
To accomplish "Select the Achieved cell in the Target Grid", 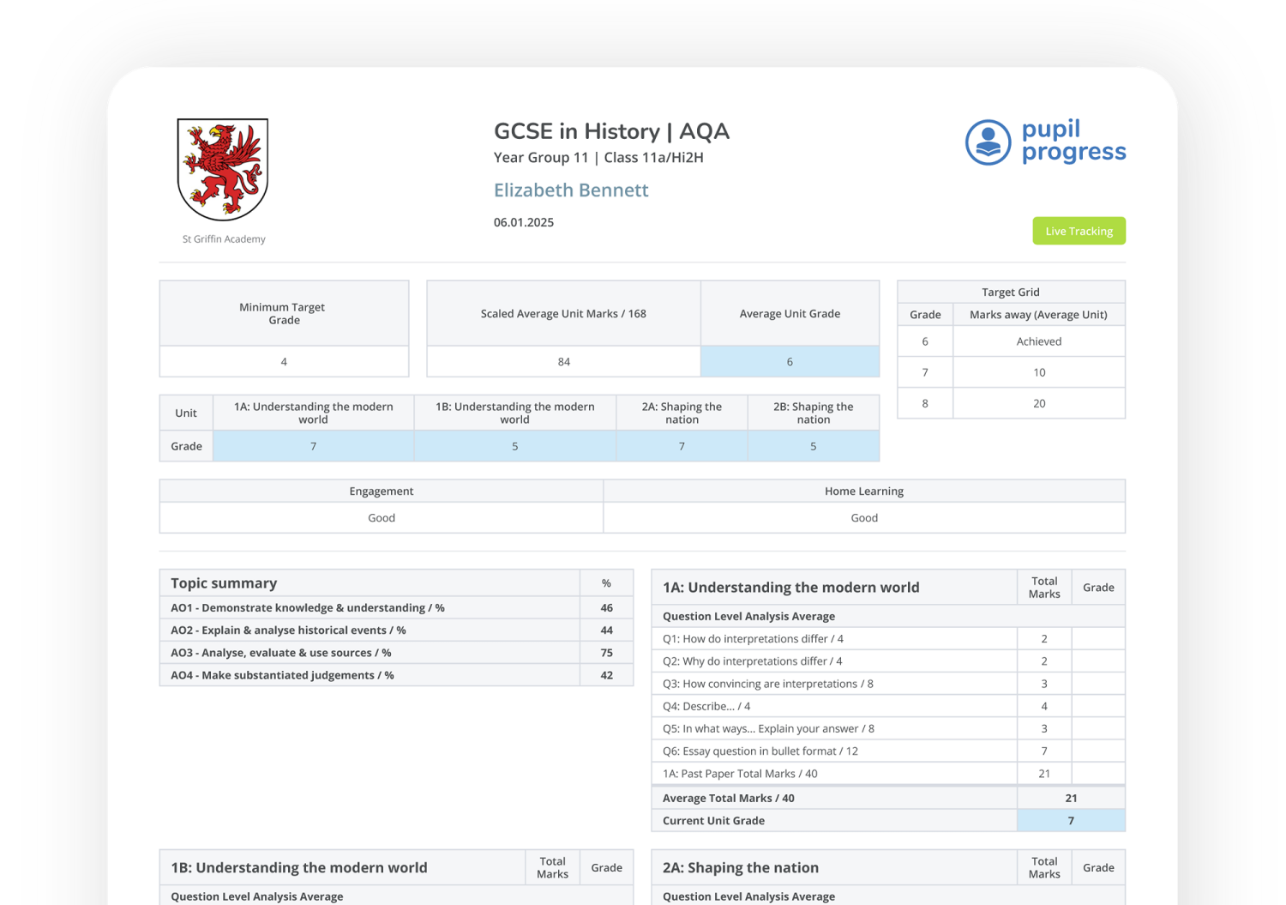I will tap(1038, 341).
